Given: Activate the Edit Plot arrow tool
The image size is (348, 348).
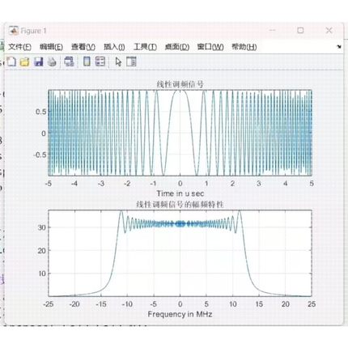Looking at the screenshot, I should coord(118,62).
